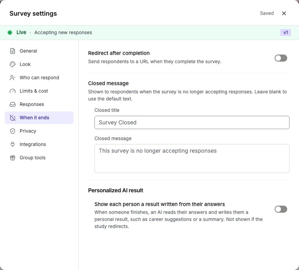Close the Survey settings dialog
The image size is (299, 270).
[284, 13]
